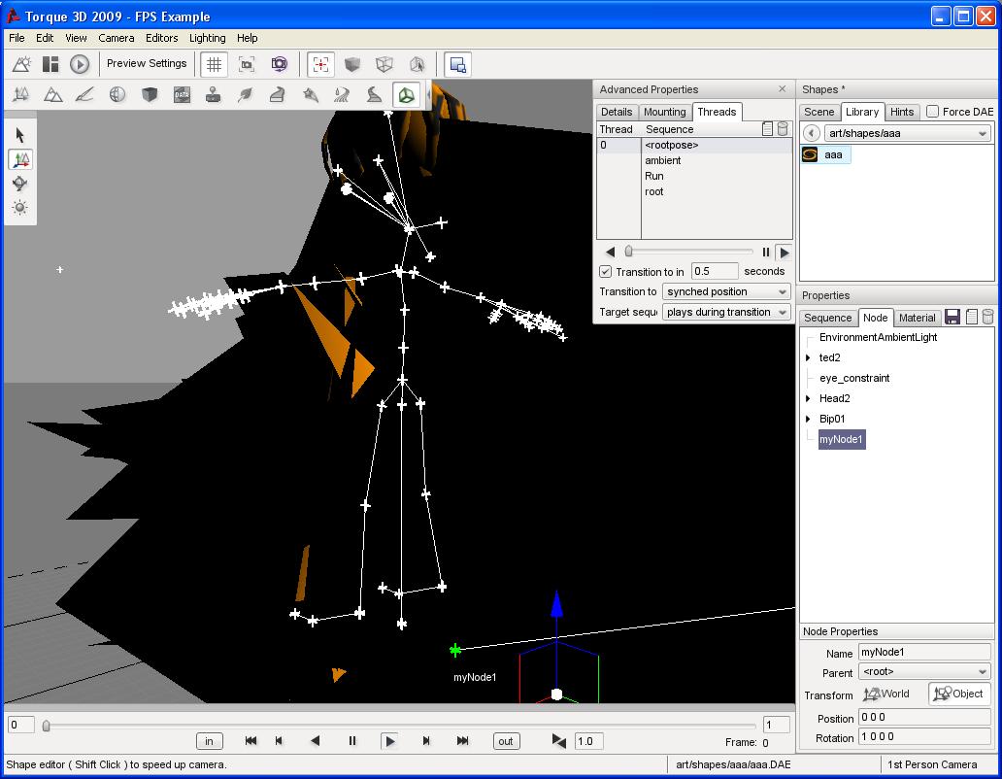
Task: Click the thread play forward button
Action: 785,253
